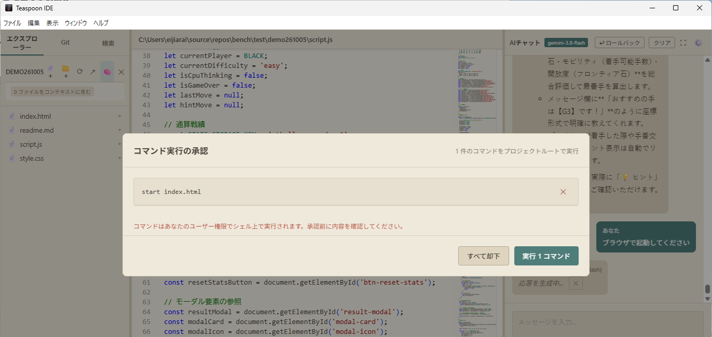Click the Teaspoon IDE app icon in title bar
Viewport: 712px width, 337px height.
point(8,8)
